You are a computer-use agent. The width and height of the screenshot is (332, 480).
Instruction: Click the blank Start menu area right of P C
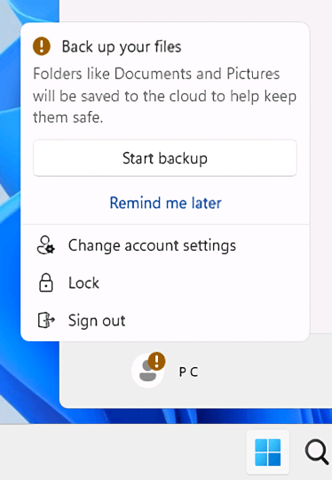point(263,372)
